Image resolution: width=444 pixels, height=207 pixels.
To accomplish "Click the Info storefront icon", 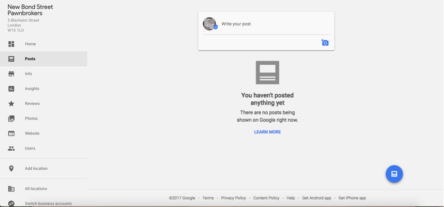I will (11, 74).
